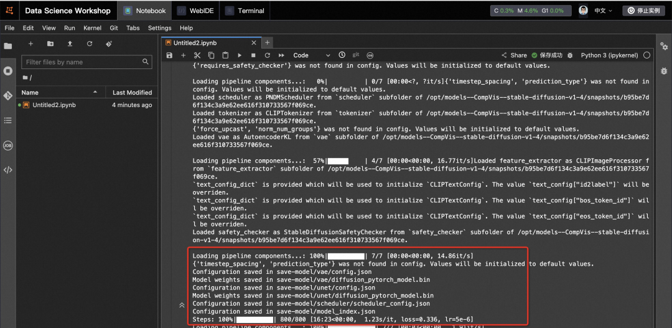This screenshot has height=328, width=672.
Task: Click the kernel status circle indicator
Action: 646,55
